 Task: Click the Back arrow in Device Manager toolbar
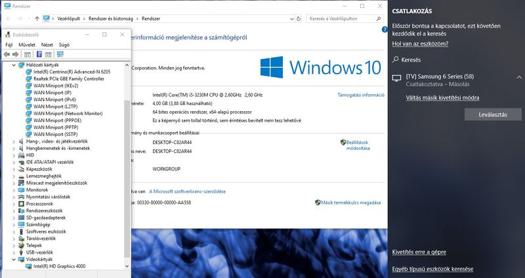(7, 55)
